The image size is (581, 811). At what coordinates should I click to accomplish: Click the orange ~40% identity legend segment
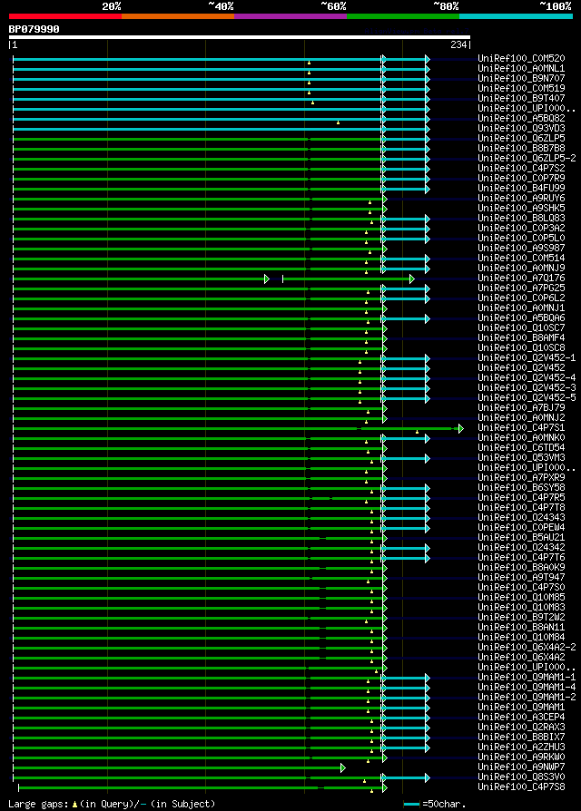pos(178,16)
